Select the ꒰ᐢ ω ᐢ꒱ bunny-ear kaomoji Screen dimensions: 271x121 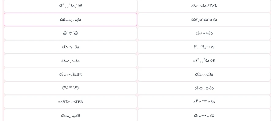[x=70, y=88]
